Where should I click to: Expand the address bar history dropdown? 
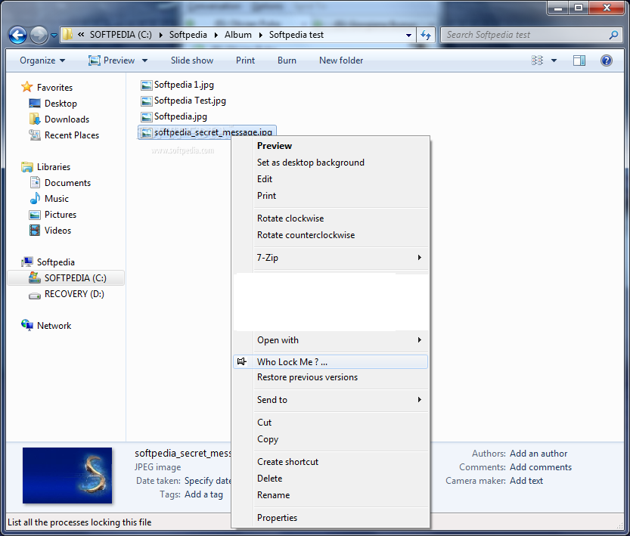coord(408,36)
